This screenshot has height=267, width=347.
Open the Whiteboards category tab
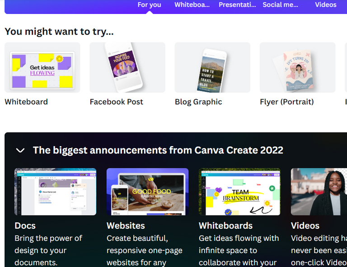(192, 5)
